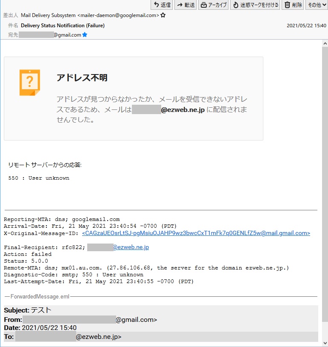The height and width of the screenshot is (347, 328).
Task: Click the scrollbar up arrow
Action: [325, 44]
